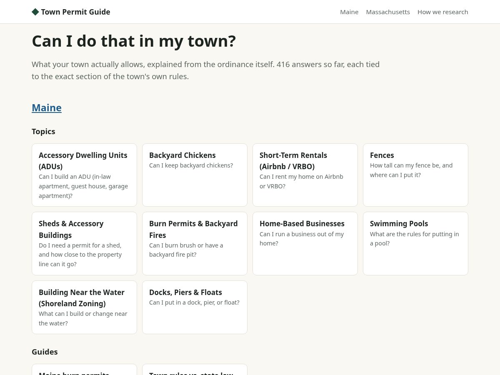Open the How we research page

pos(443,12)
